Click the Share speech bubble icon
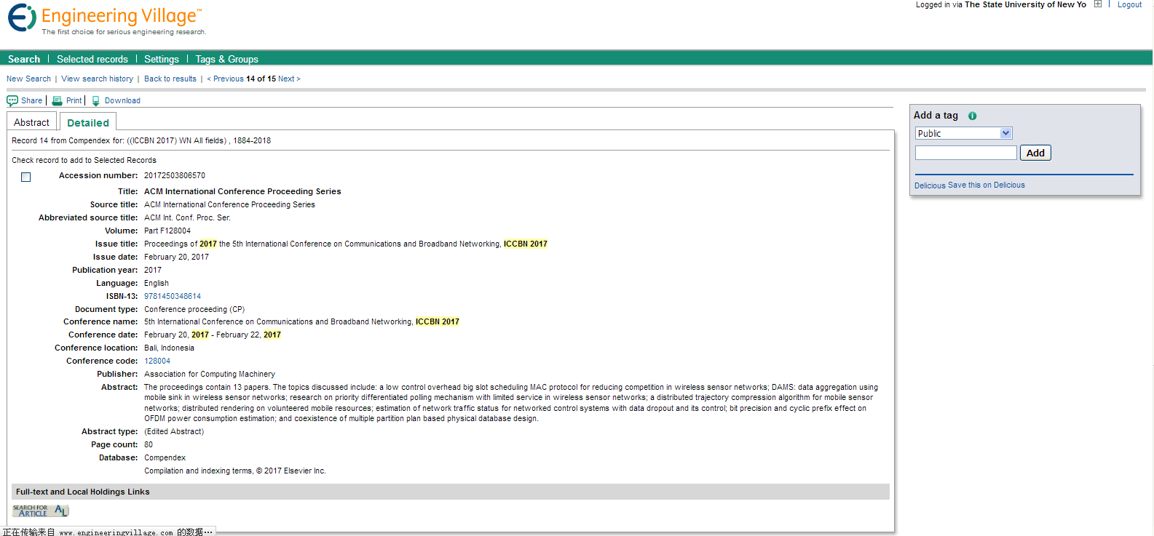This screenshot has width=1154, height=536. [x=12, y=101]
